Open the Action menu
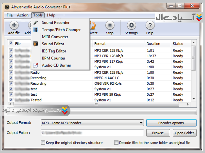Image resolution: width=205 pixels, height=153 pixels. point(23,15)
